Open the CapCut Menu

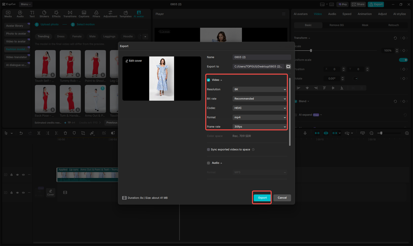click(25, 4)
